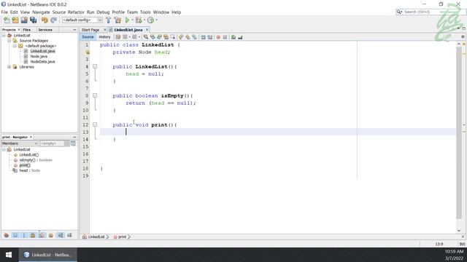Image resolution: width=467 pixels, height=262 pixels.
Task: Expand the Libraries tree node
Action: point(9,67)
